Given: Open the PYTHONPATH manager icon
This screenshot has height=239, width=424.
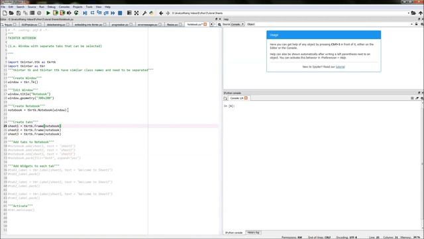Looking at the screenshot, I should (151, 13).
